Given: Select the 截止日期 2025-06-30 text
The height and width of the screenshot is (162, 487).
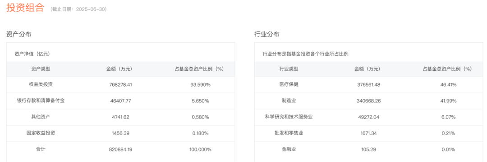Looking at the screenshot, I should click(x=78, y=9).
